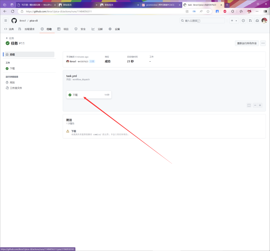270x251 pixels.
Task: Open the workspaces icon in the title bar
Action: point(5,5)
